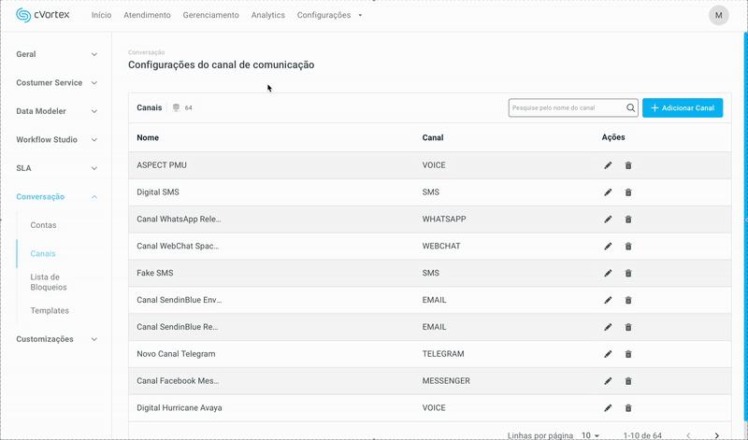Edit the Digital Hurricane Avaya channel
Viewport: 748px width, 440px height.
pos(608,408)
